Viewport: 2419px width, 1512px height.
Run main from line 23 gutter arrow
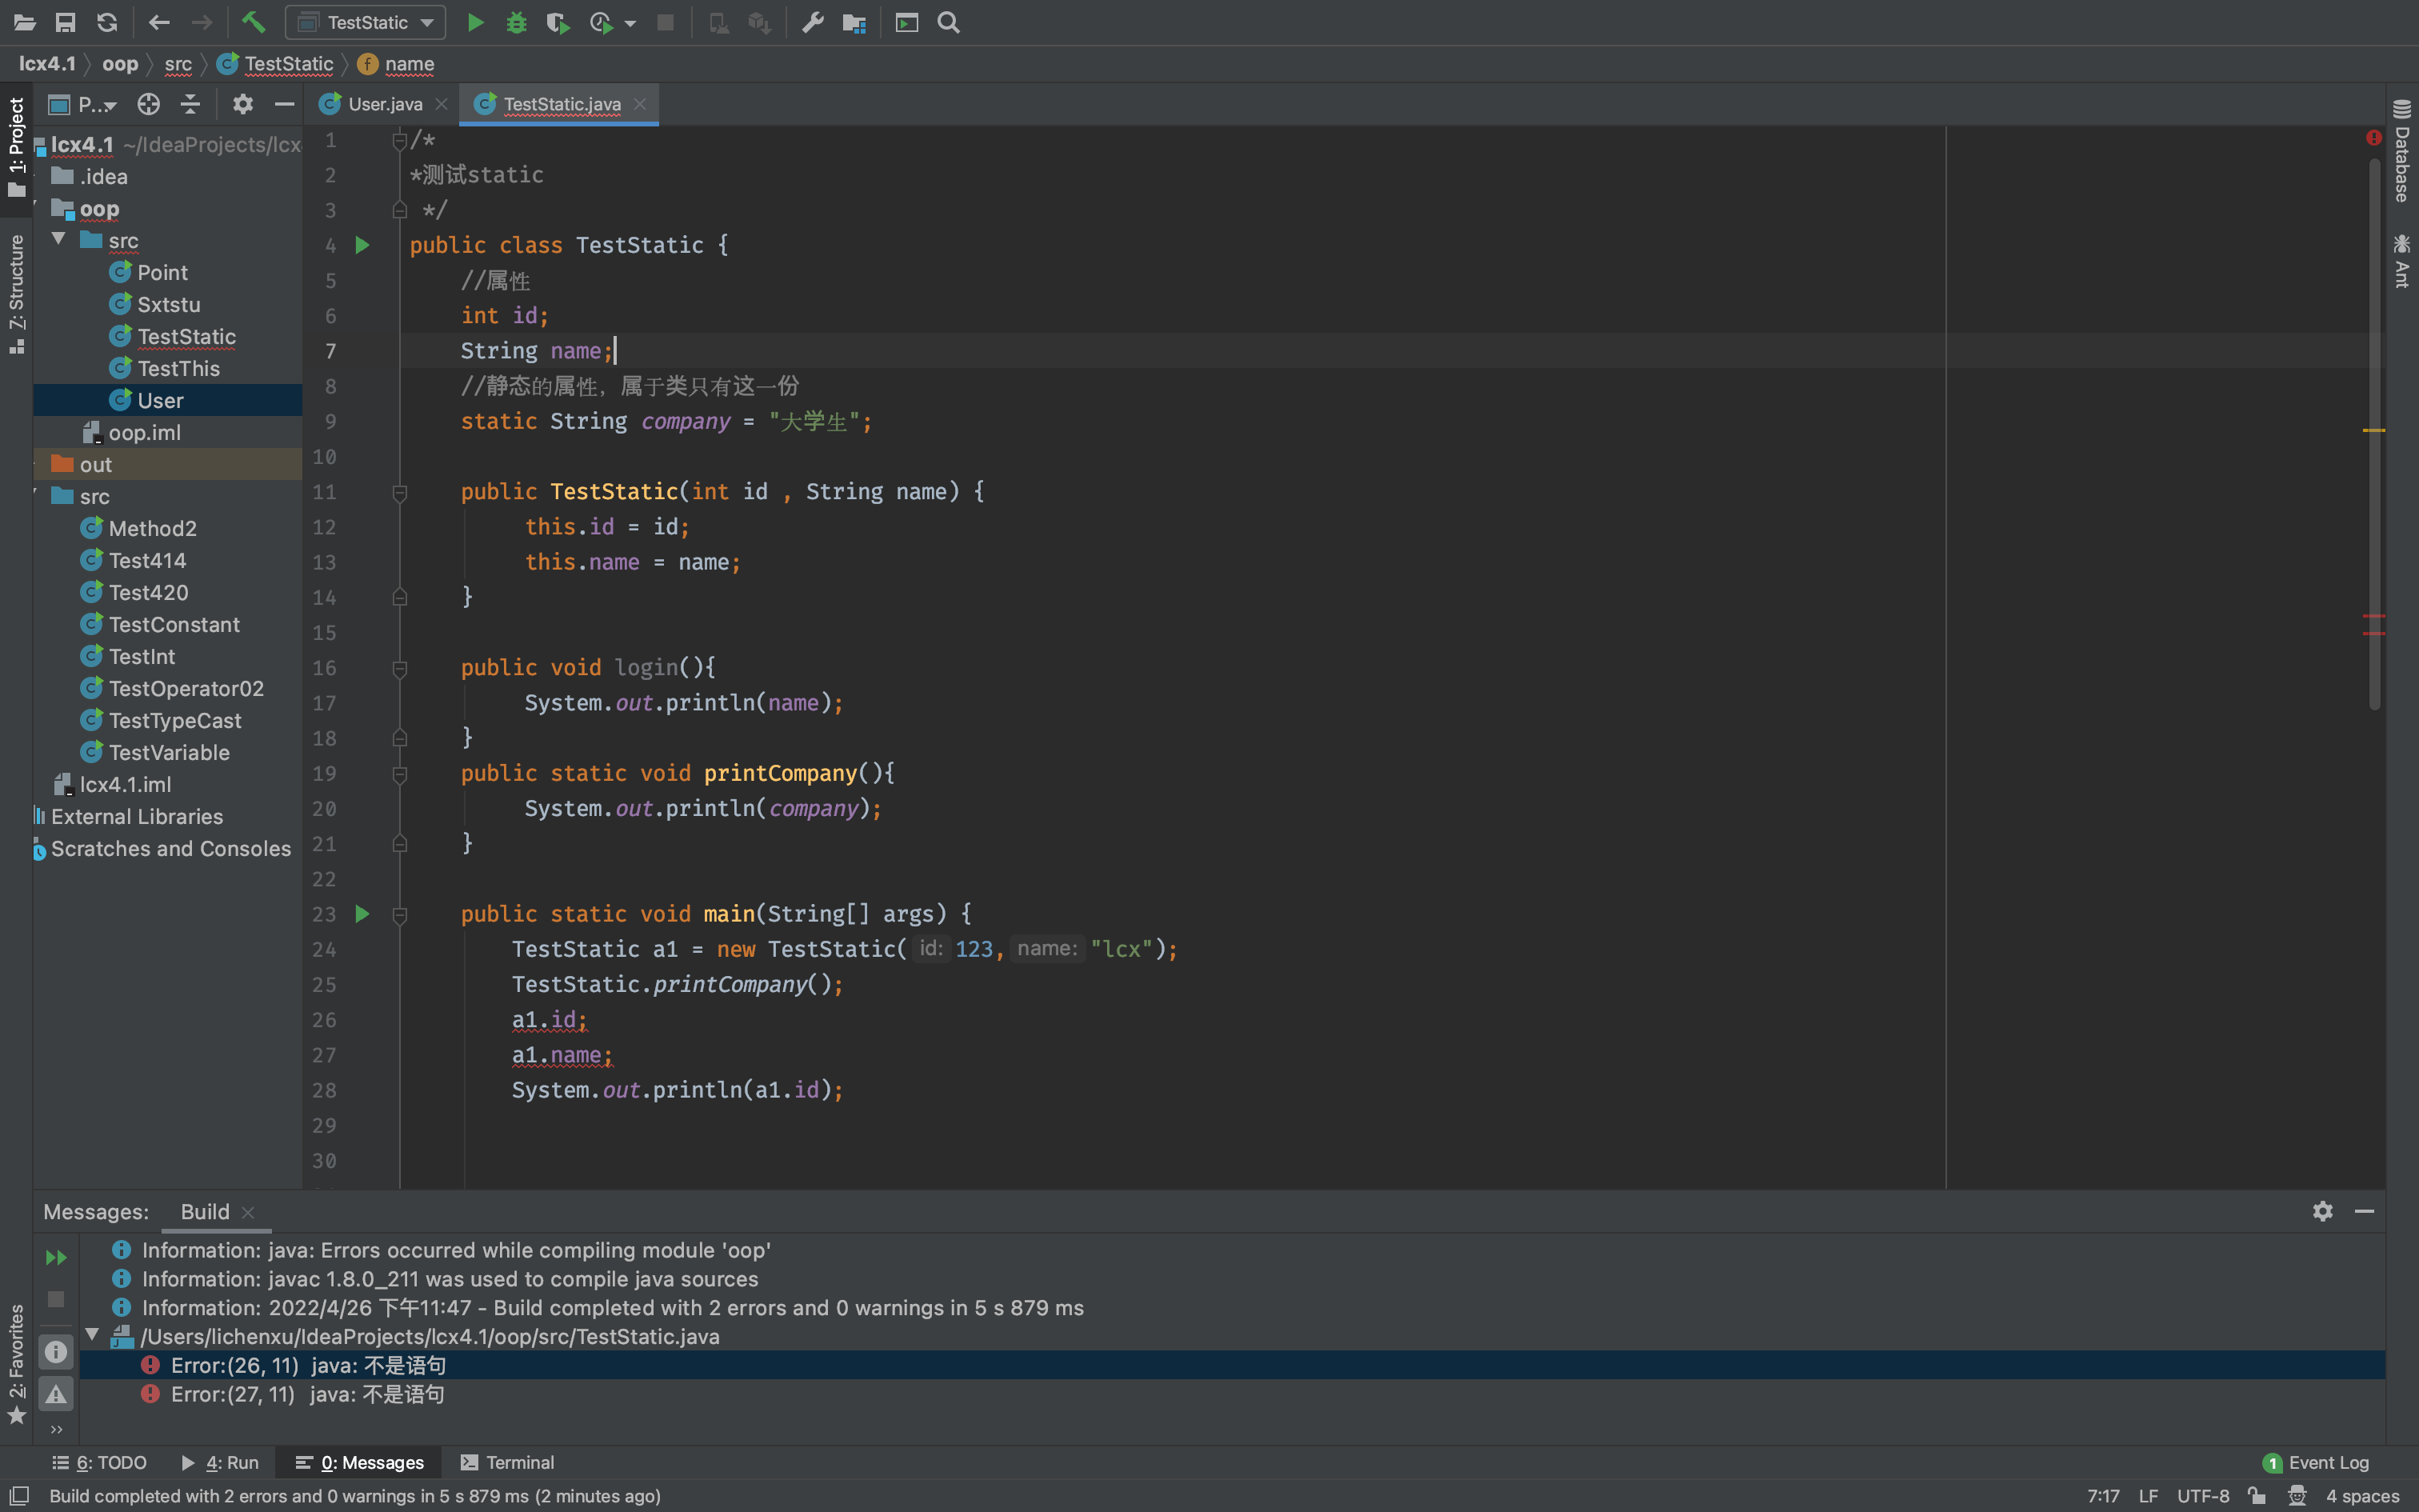363,913
